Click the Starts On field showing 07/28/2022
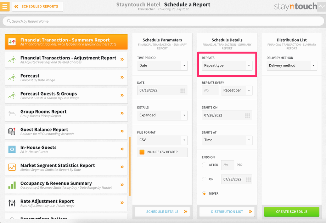 click(x=227, y=115)
